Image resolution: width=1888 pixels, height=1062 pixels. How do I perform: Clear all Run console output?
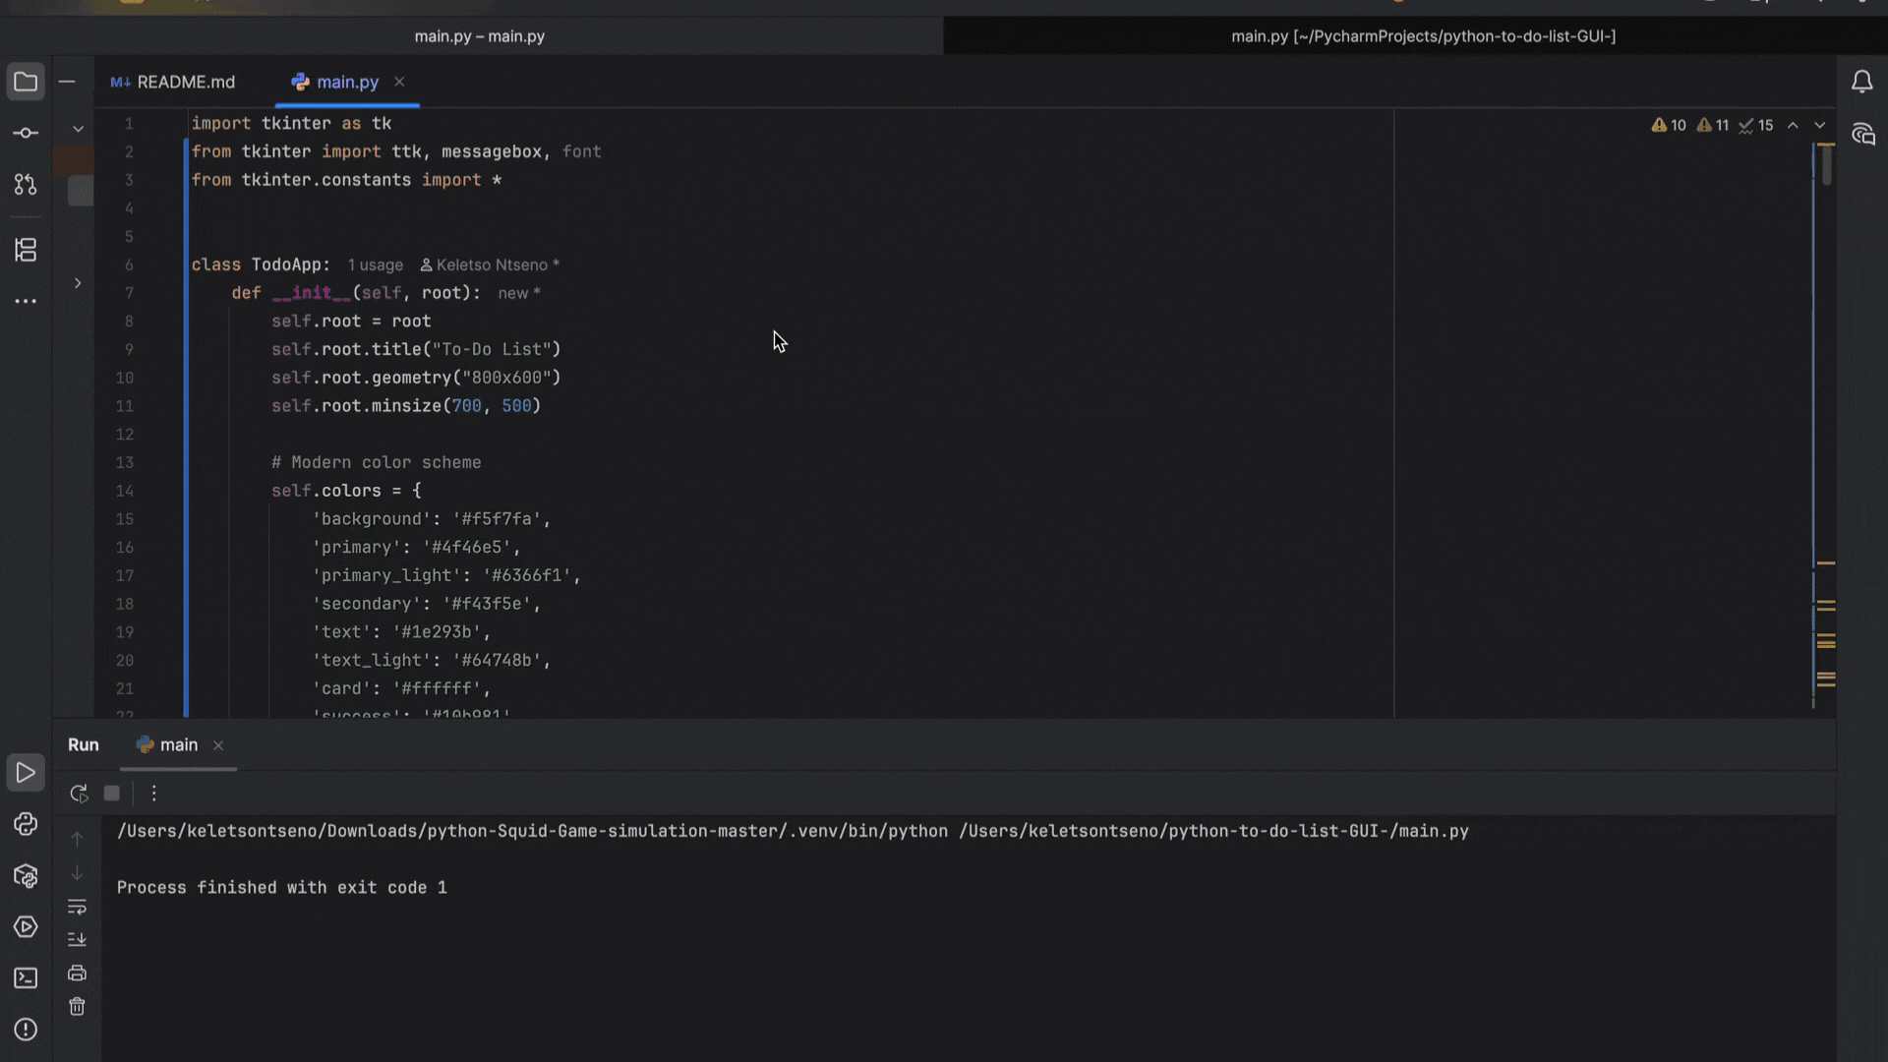(77, 1007)
